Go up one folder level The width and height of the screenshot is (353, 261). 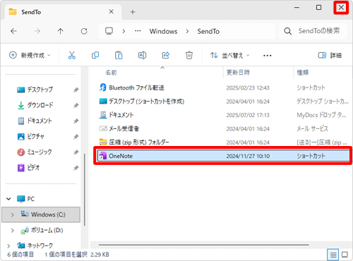61,31
